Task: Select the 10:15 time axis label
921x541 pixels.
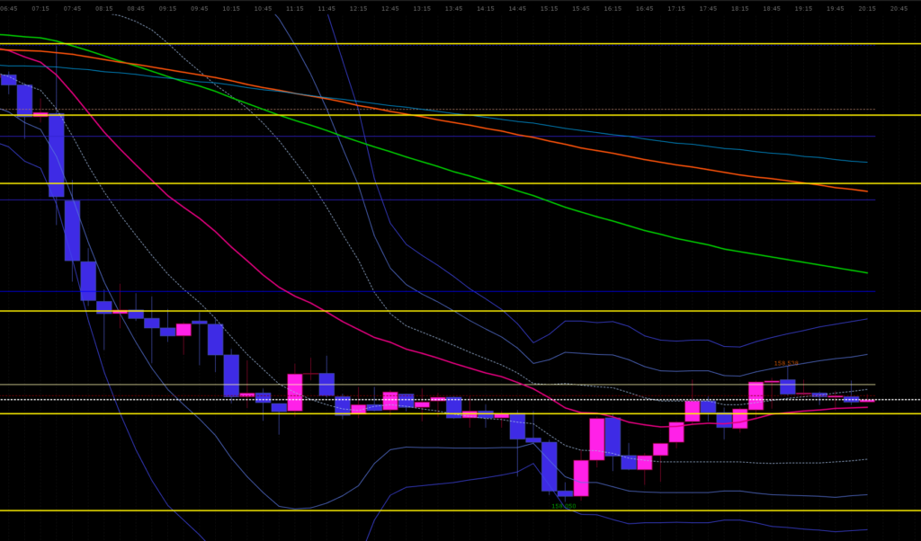Action: 231,8
